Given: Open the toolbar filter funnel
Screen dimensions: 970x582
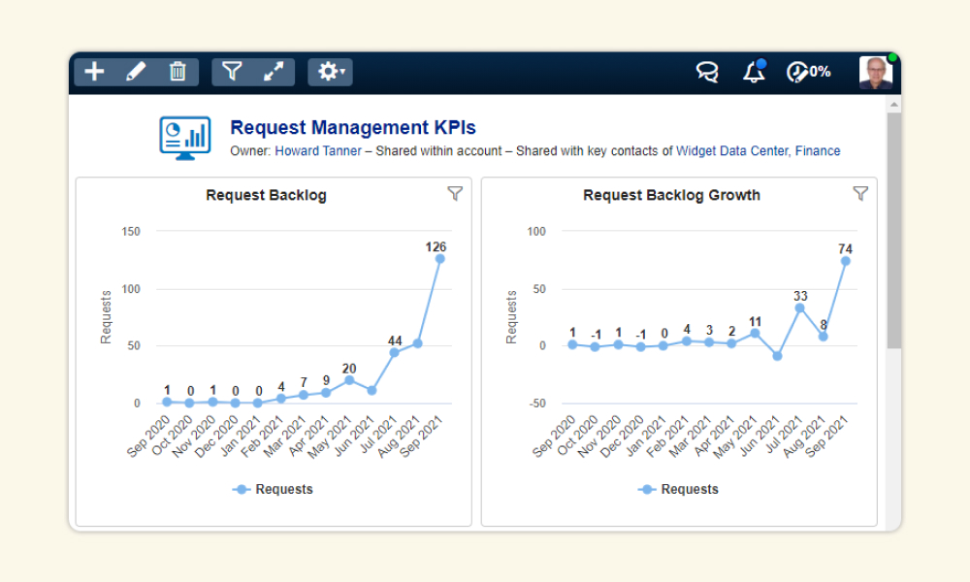Looking at the screenshot, I should [232, 72].
